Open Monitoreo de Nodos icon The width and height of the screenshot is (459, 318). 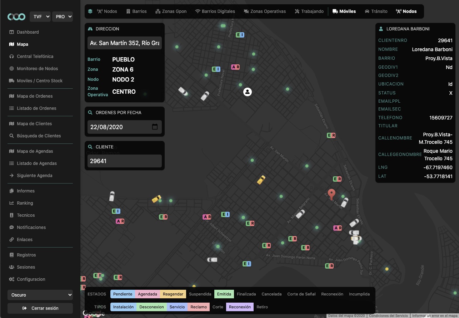coord(11,69)
